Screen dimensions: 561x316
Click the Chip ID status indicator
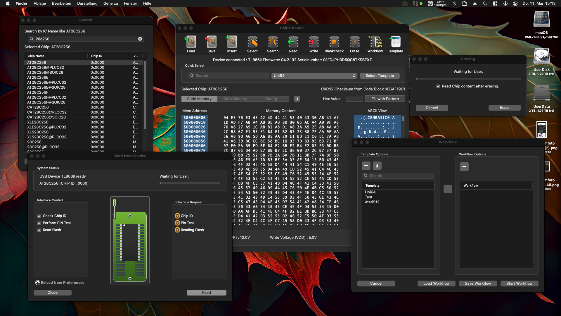coord(177,216)
